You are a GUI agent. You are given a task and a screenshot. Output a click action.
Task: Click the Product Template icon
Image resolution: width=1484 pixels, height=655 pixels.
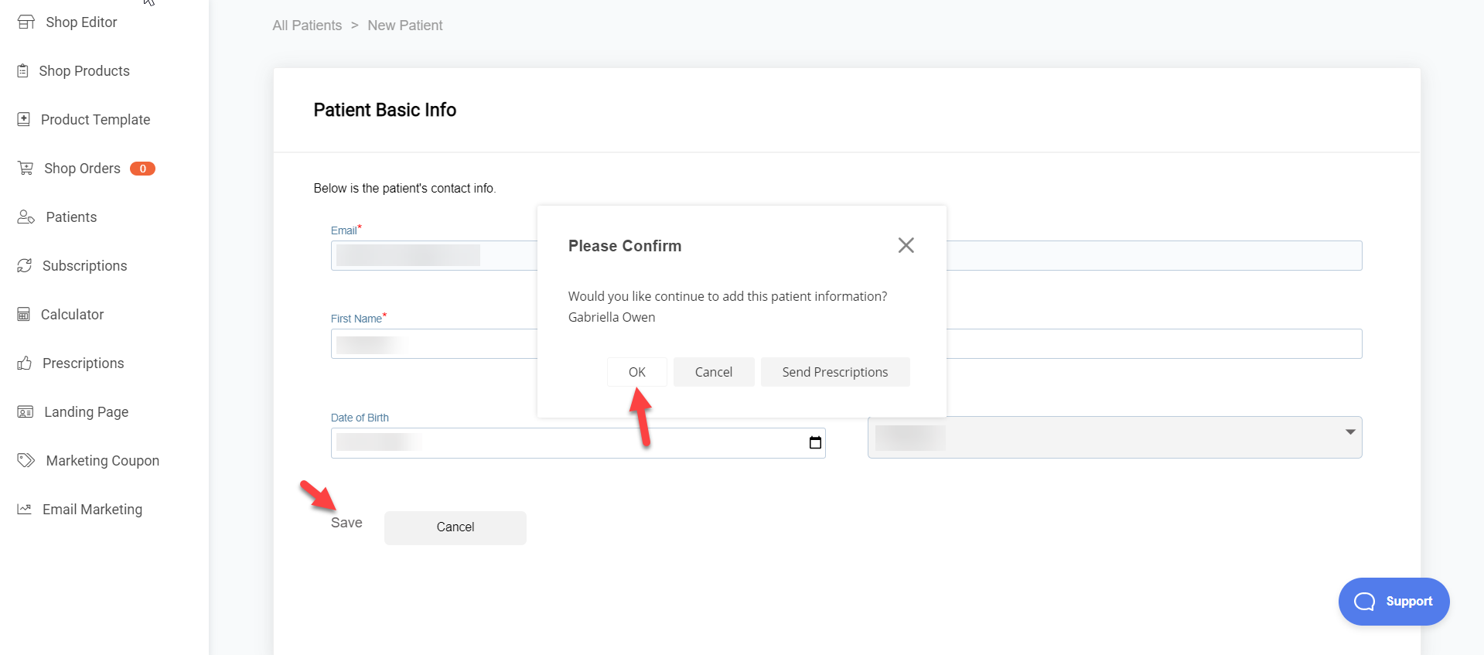(24, 120)
